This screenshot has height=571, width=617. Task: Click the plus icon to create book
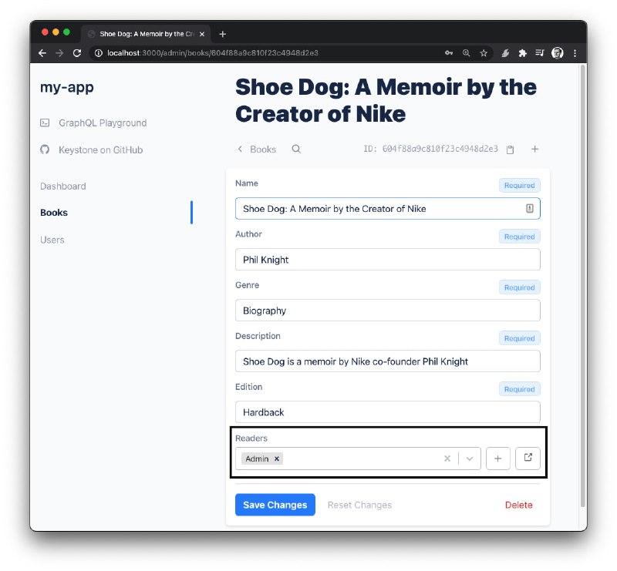535,149
